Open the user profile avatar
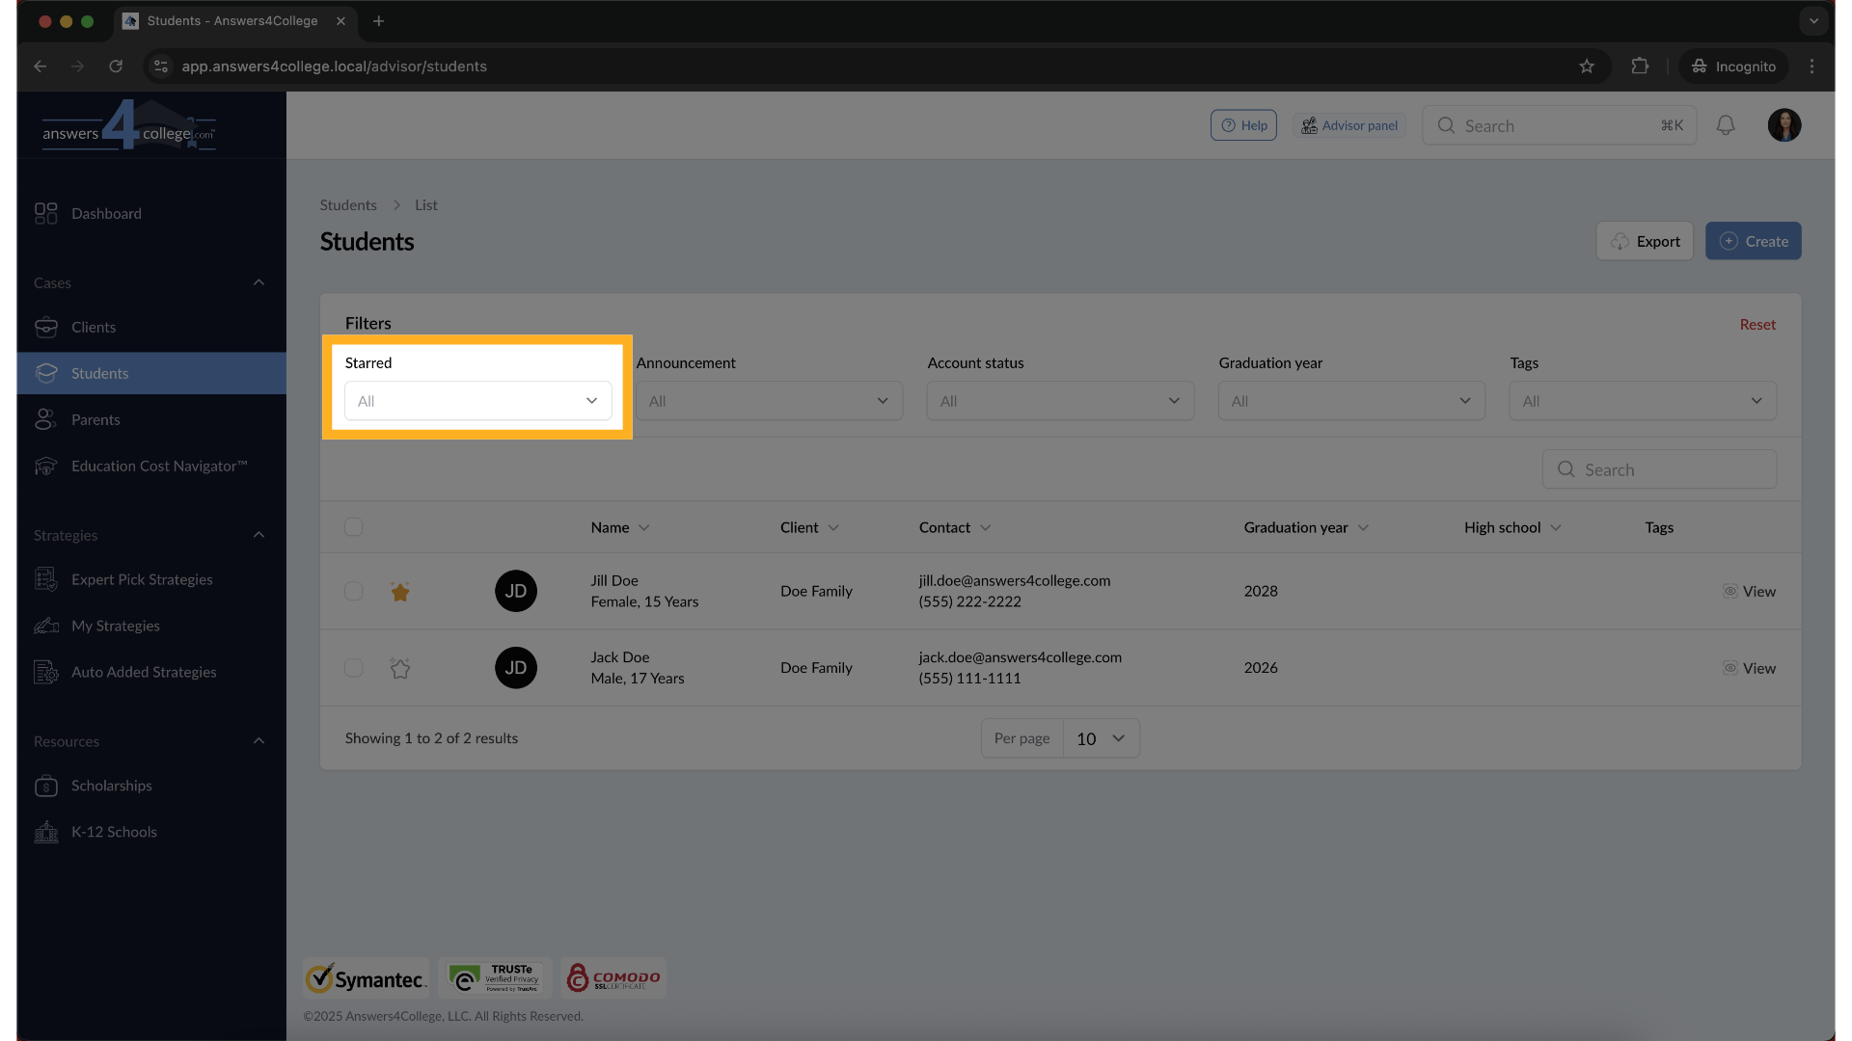The height and width of the screenshot is (1041, 1852). click(1784, 125)
